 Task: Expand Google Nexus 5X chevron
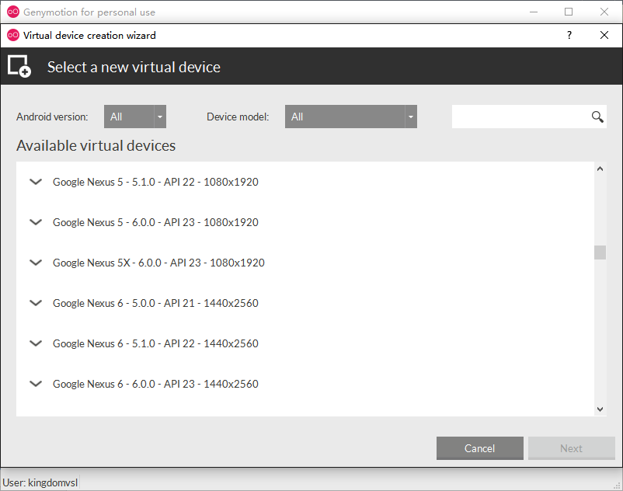pyautogui.click(x=35, y=263)
